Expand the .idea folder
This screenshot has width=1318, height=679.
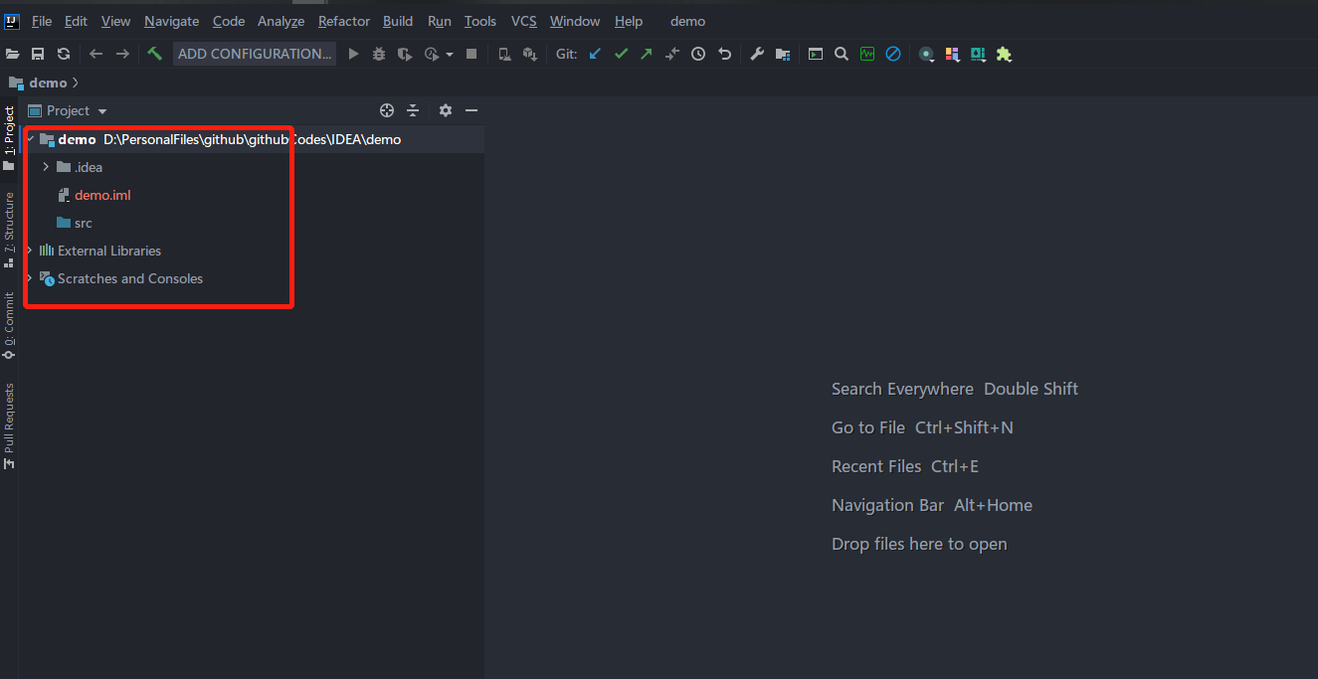click(x=46, y=167)
